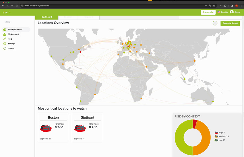244x157 pixels.
Task: Click the Help wrench icon
Action: 5,39
